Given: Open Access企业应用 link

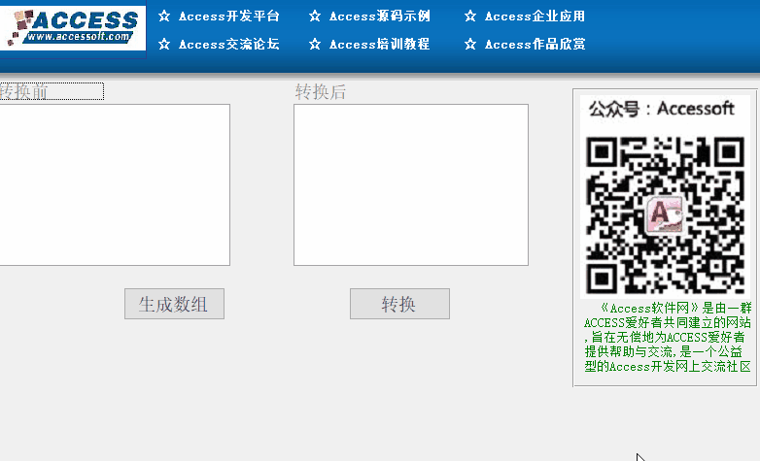Looking at the screenshot, I should point(535,16).
